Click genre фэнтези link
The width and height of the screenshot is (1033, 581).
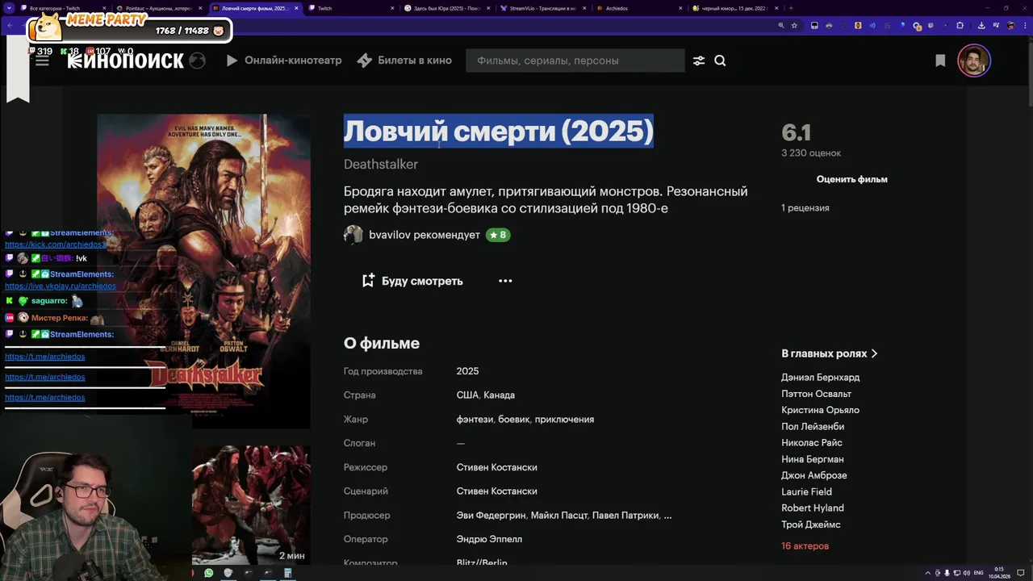(x=475, y=420)
